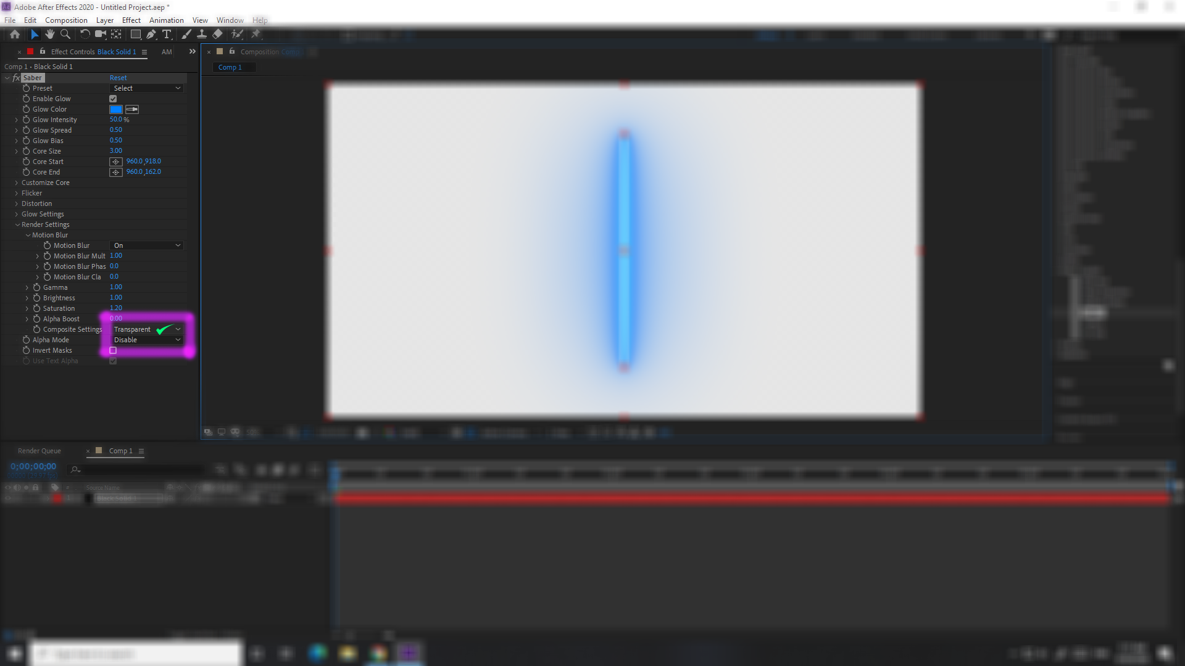Image resolution: width=1185 pixels, height=666 pixels.
Task: Select the Zoom tool icon
Action: 65,34
